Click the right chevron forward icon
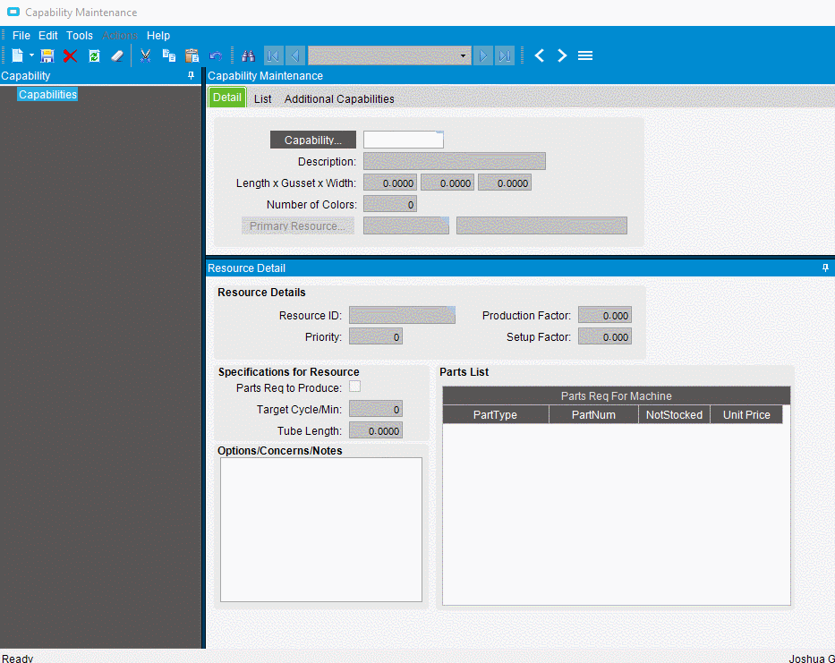The height and width of the screenshot is (663, 835). point(562,55)
